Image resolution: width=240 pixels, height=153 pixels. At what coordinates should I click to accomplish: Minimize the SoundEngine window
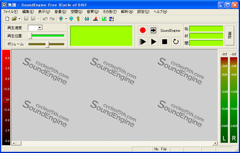(x=221, y=5)
